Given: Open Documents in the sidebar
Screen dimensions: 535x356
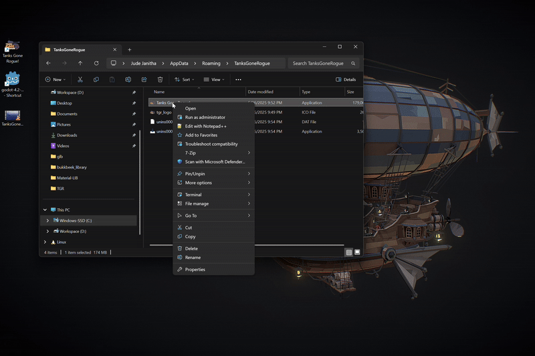Looking at the screenshot, I should coord(67,114).
